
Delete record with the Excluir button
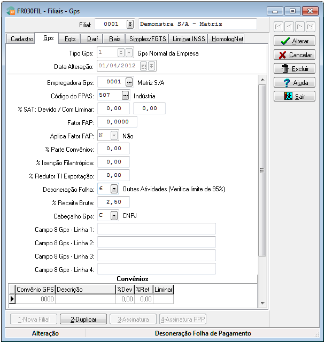295,69
